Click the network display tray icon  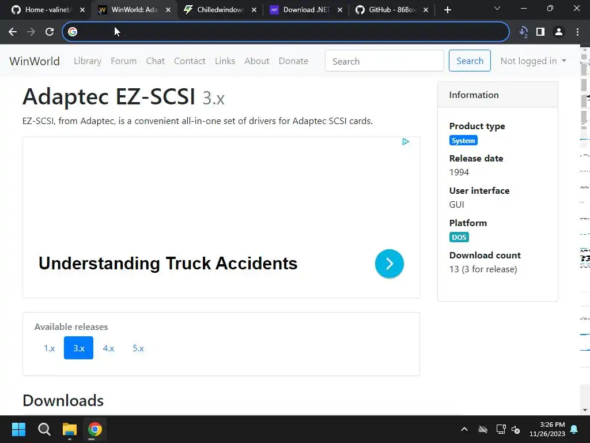click(501, 429)
